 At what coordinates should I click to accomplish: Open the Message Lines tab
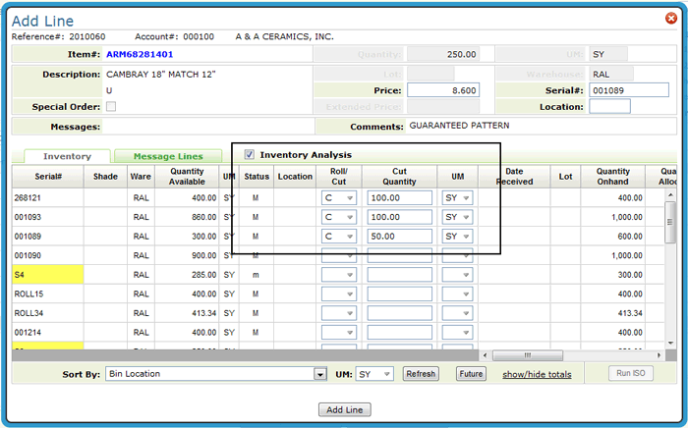click(x=168, y=156)
